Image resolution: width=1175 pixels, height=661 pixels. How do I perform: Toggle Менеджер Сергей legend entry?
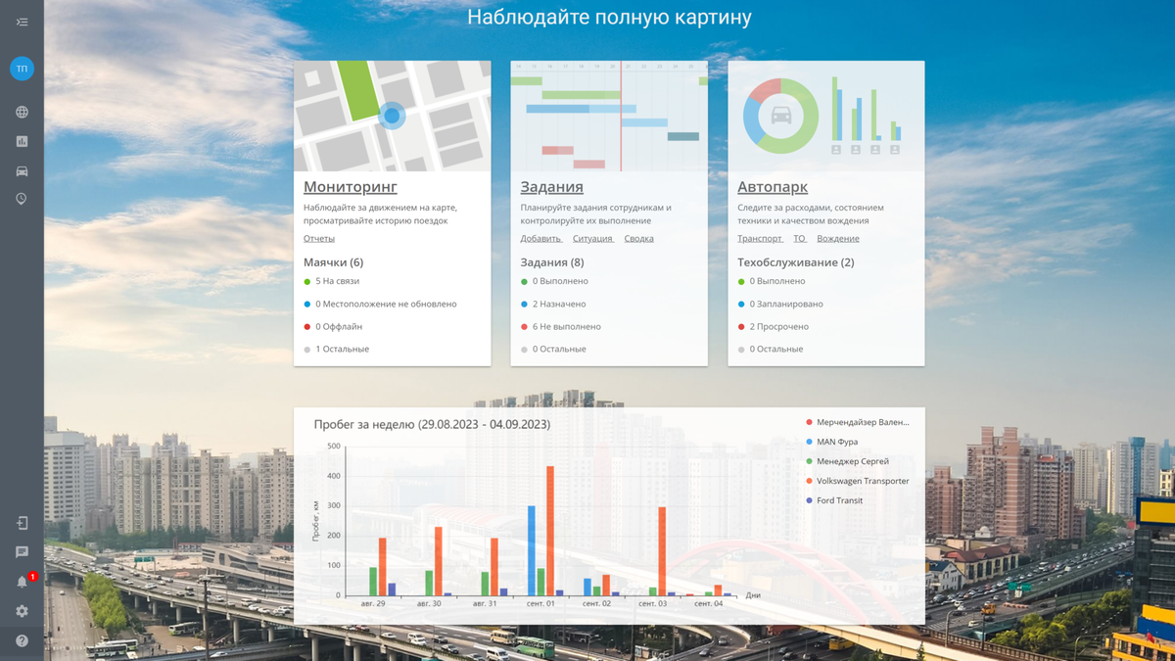[x=847, y=461]
